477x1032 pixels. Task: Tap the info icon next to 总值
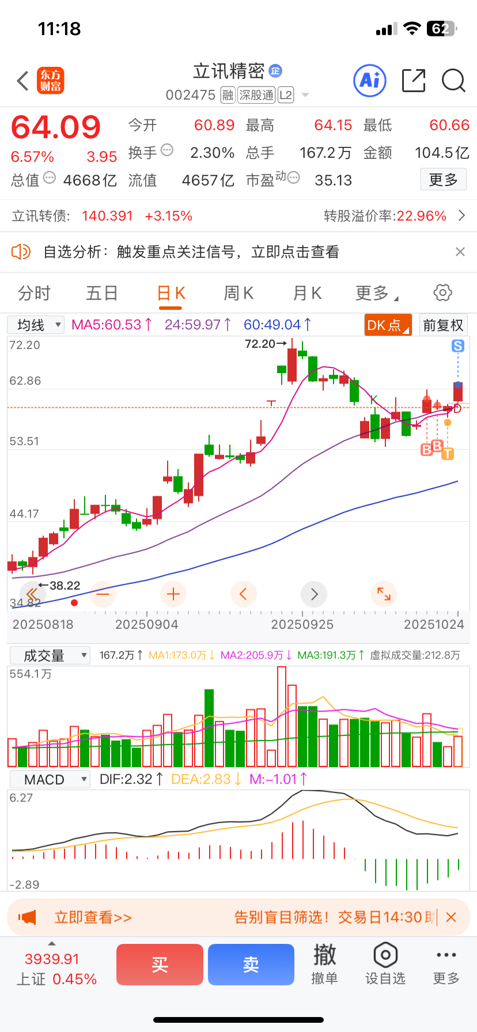50,178
